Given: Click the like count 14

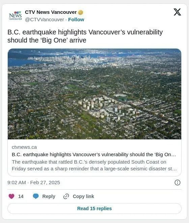Looking at the screenshot, I should tap(21, 196).
